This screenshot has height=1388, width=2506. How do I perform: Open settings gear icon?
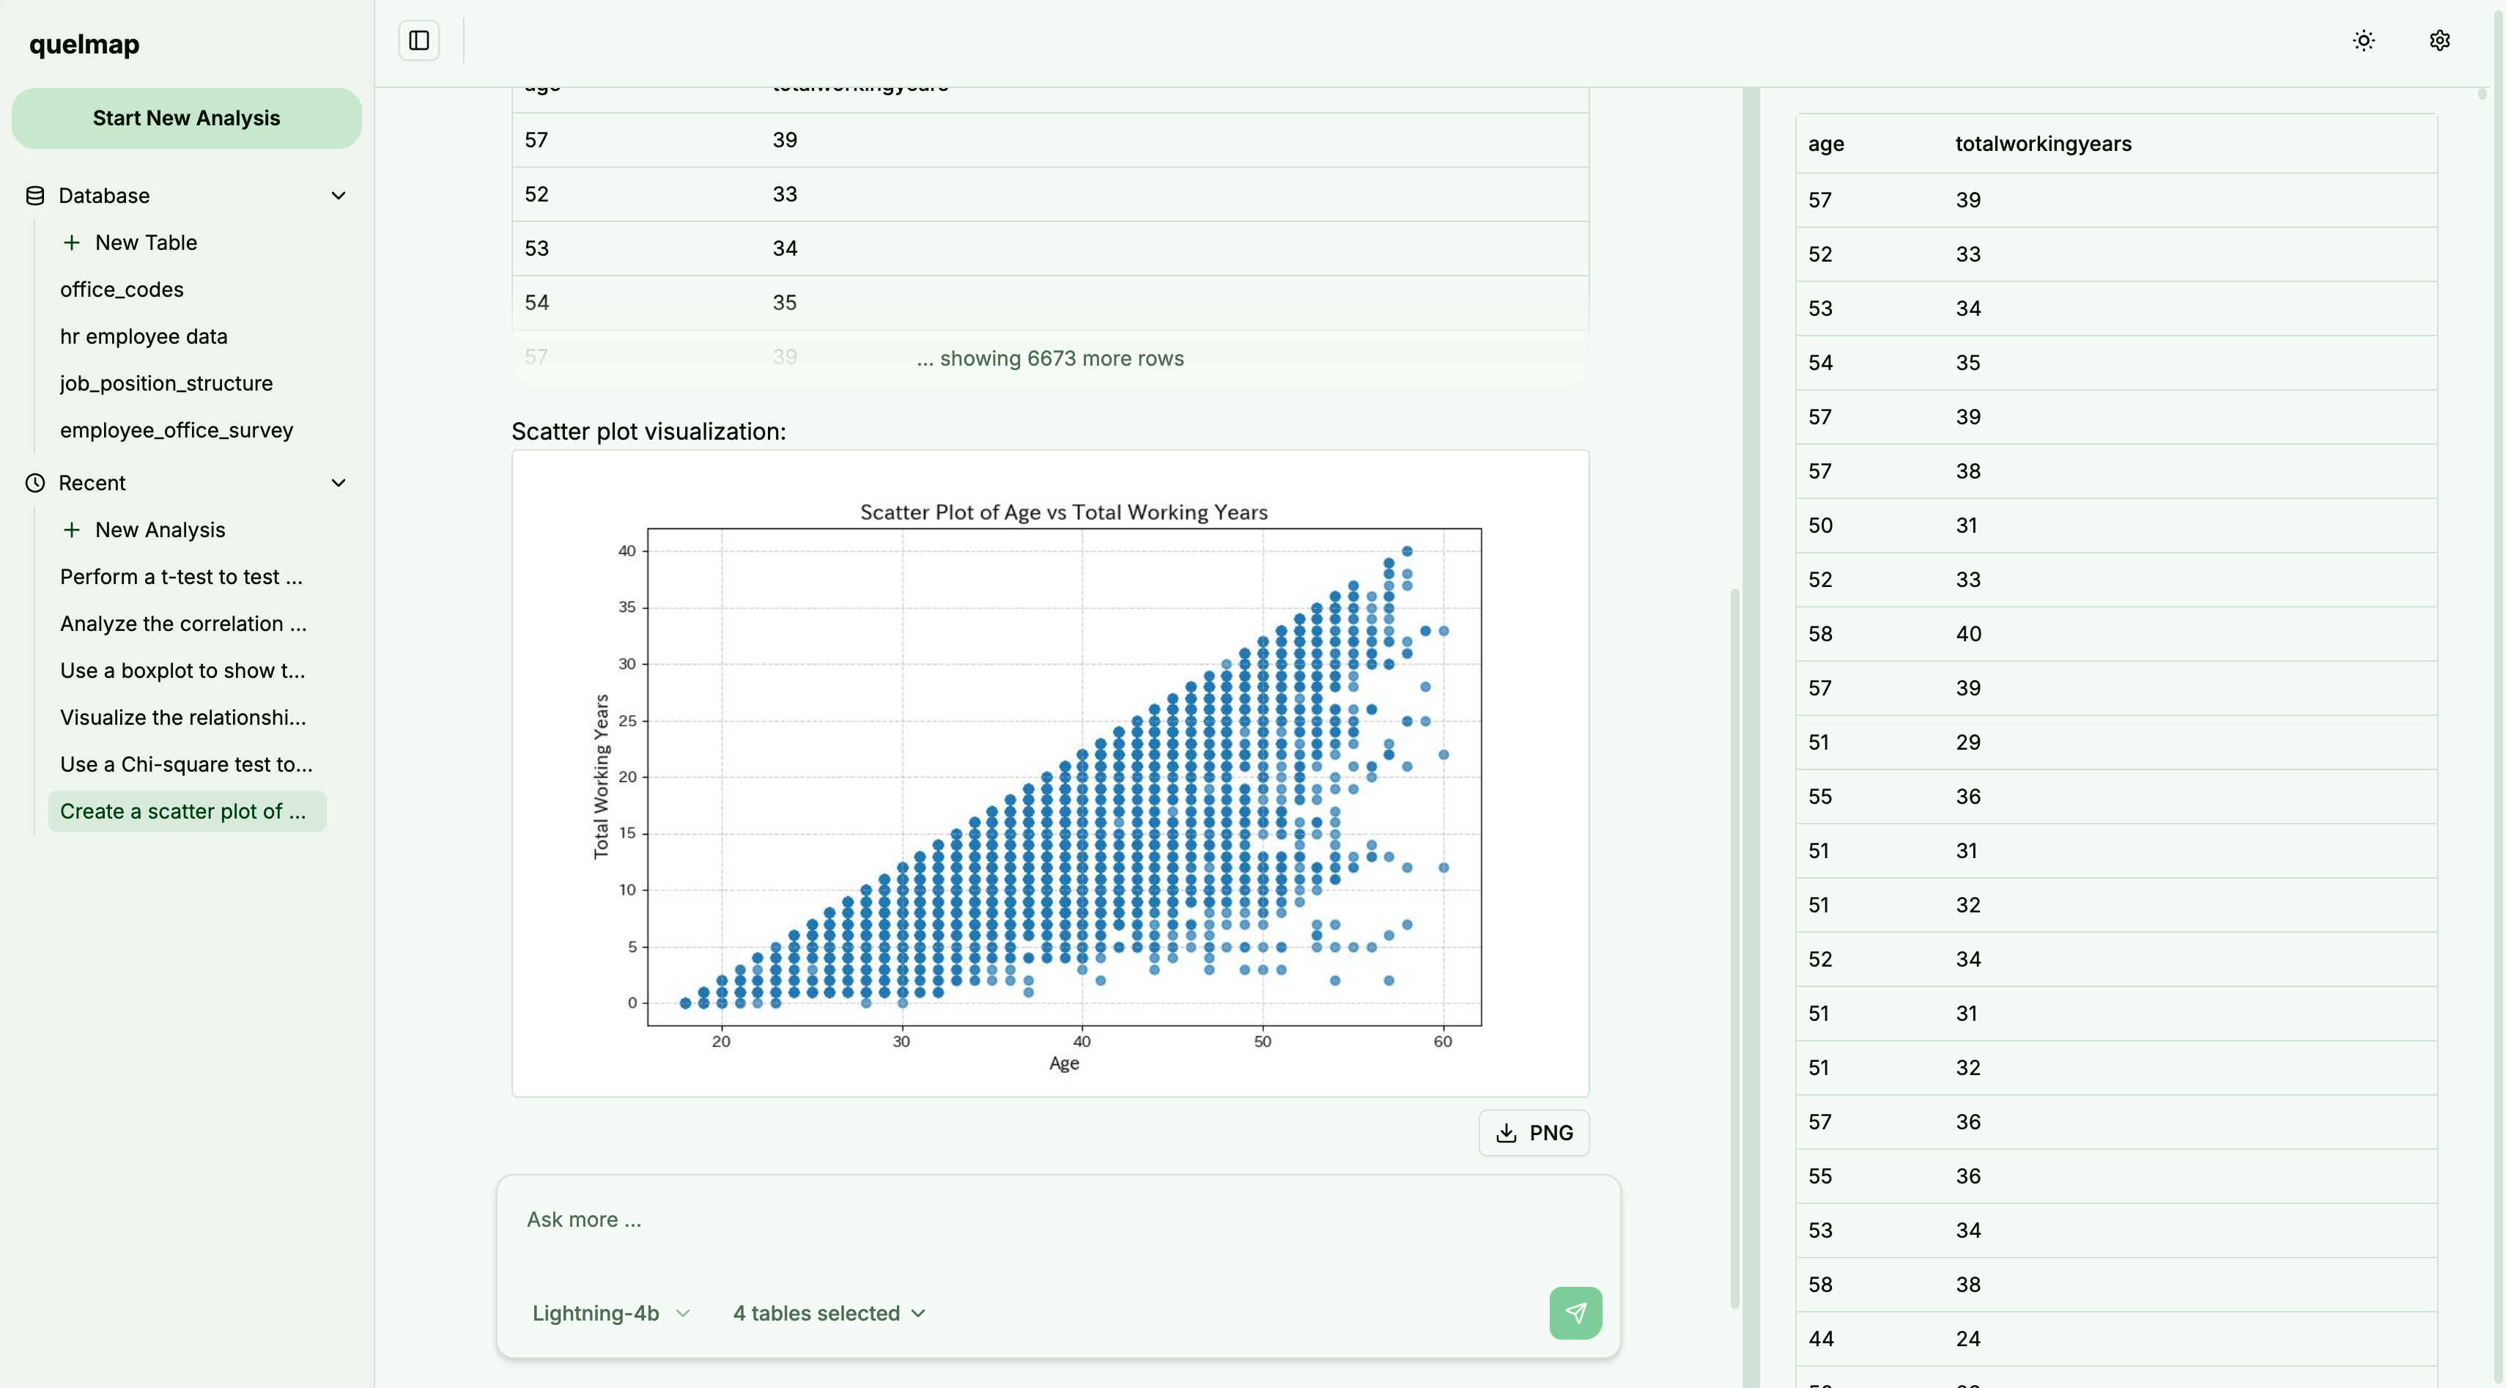(2439, 41)
